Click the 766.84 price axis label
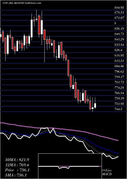 (x=119, y=93)
